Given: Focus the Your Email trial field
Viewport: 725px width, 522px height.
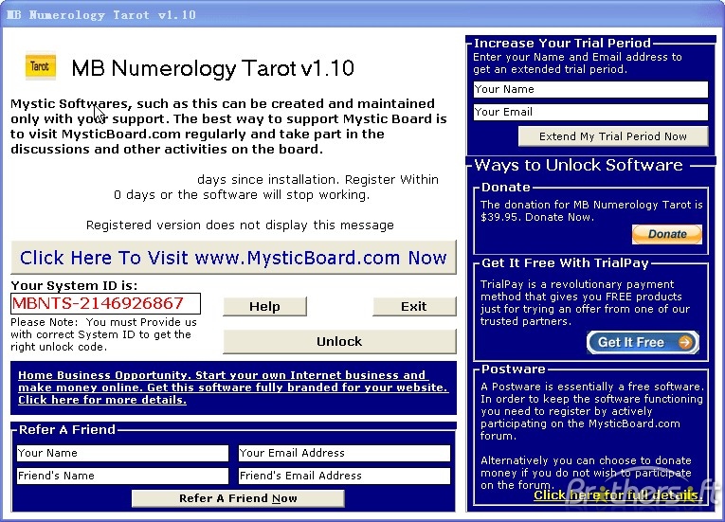Looking at the screenshot, I should click(x=590, y=112).
